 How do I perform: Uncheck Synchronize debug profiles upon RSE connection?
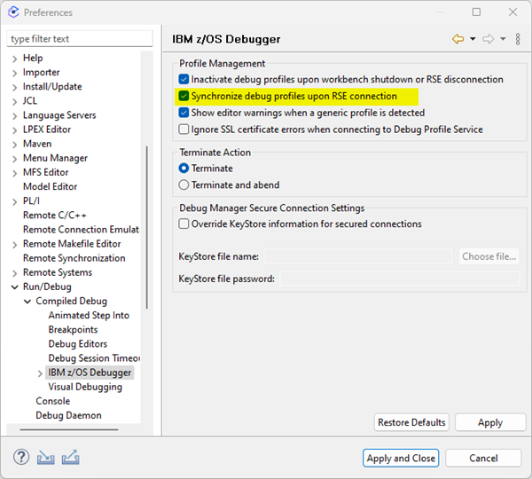tap(184, 96)
